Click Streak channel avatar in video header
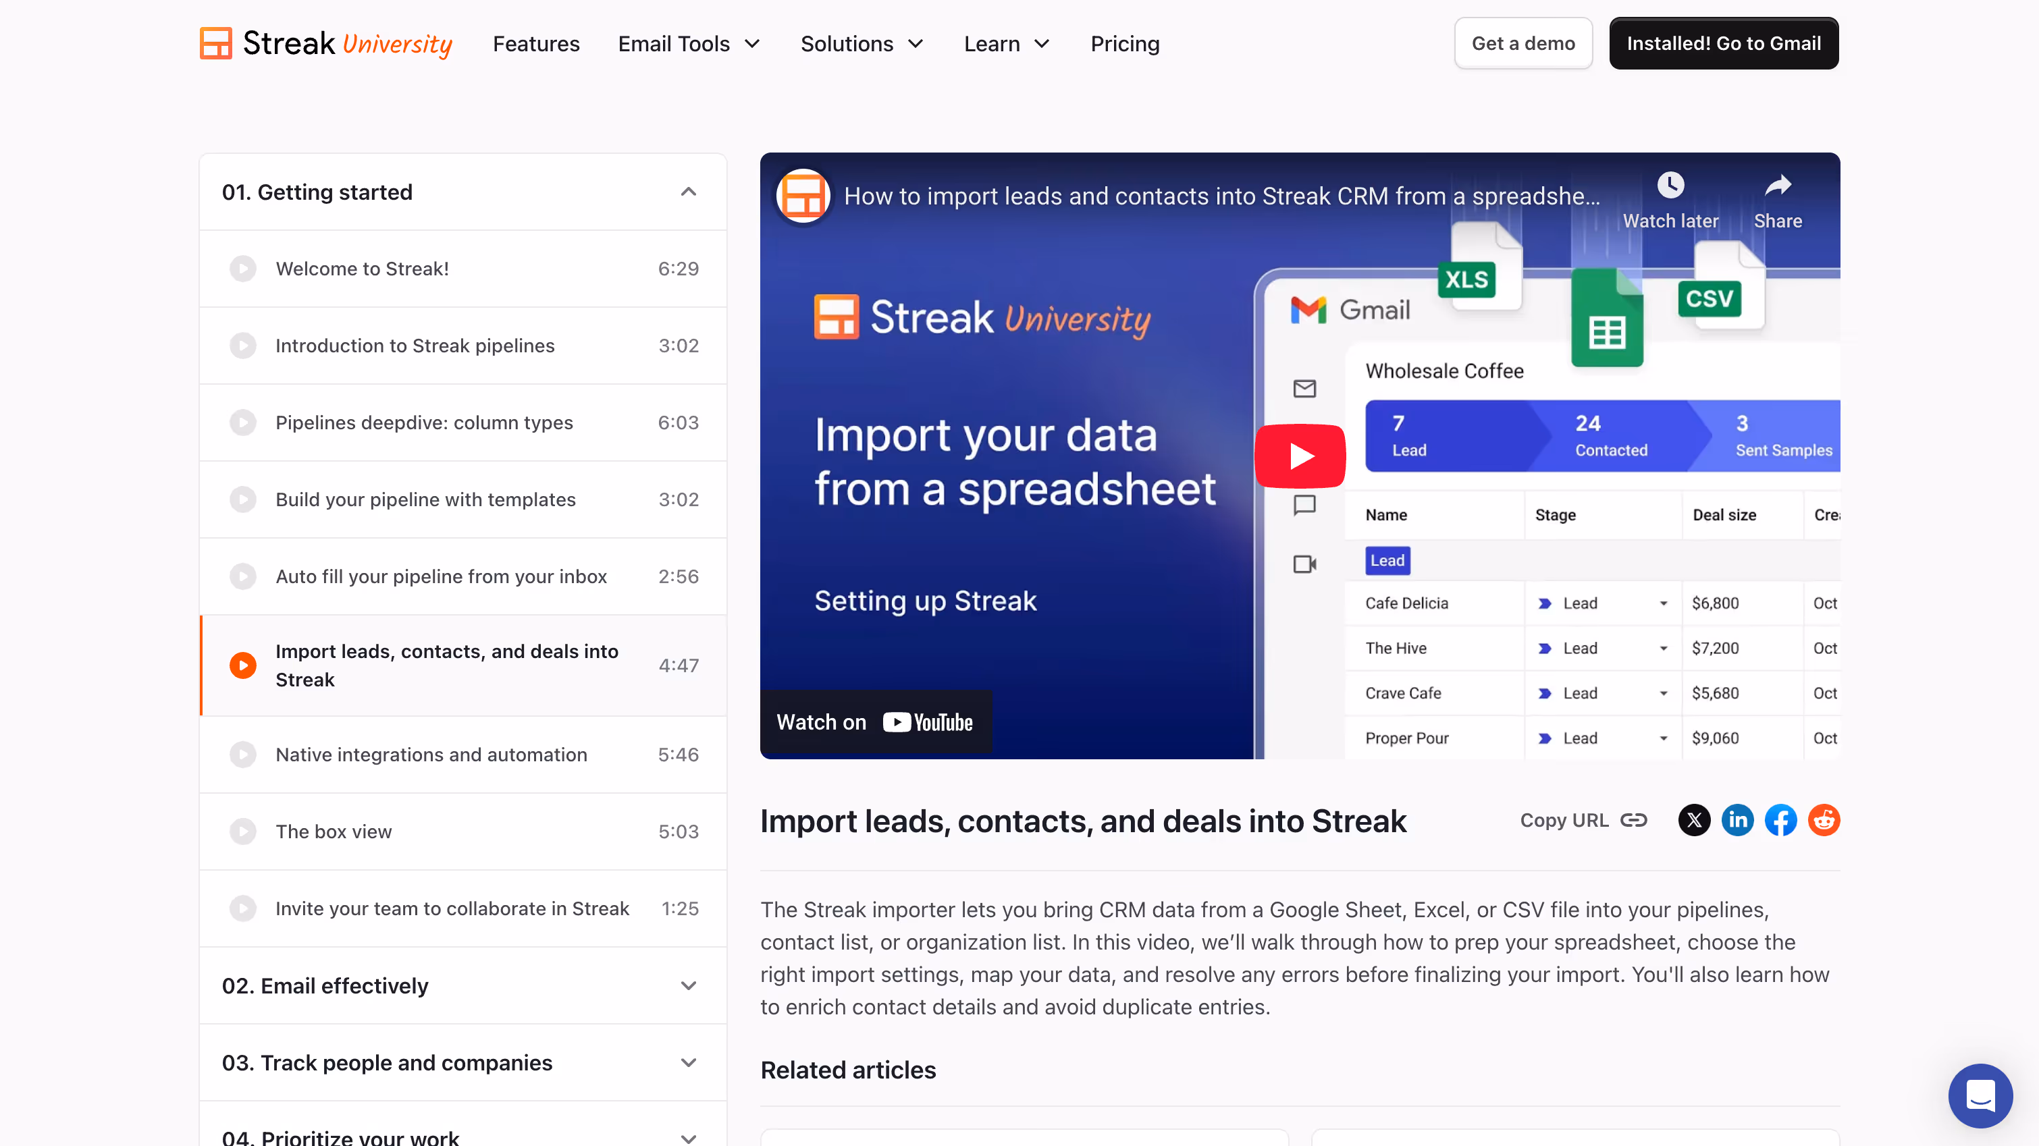The height and width of the screenshot is (1146, 2039). coord(803,196)
